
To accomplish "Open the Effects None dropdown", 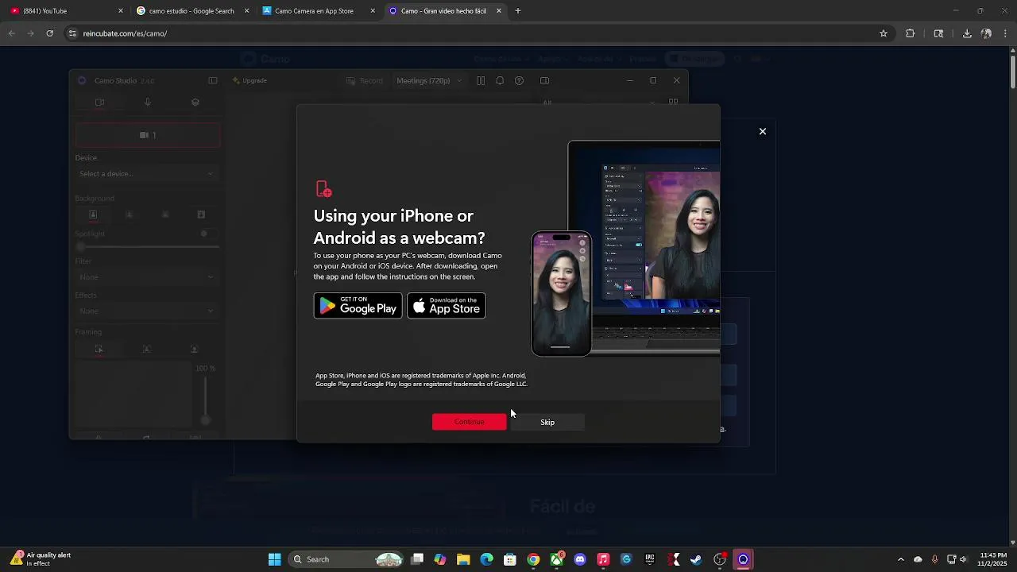I will pyautogui.click(x=146, y=311).
